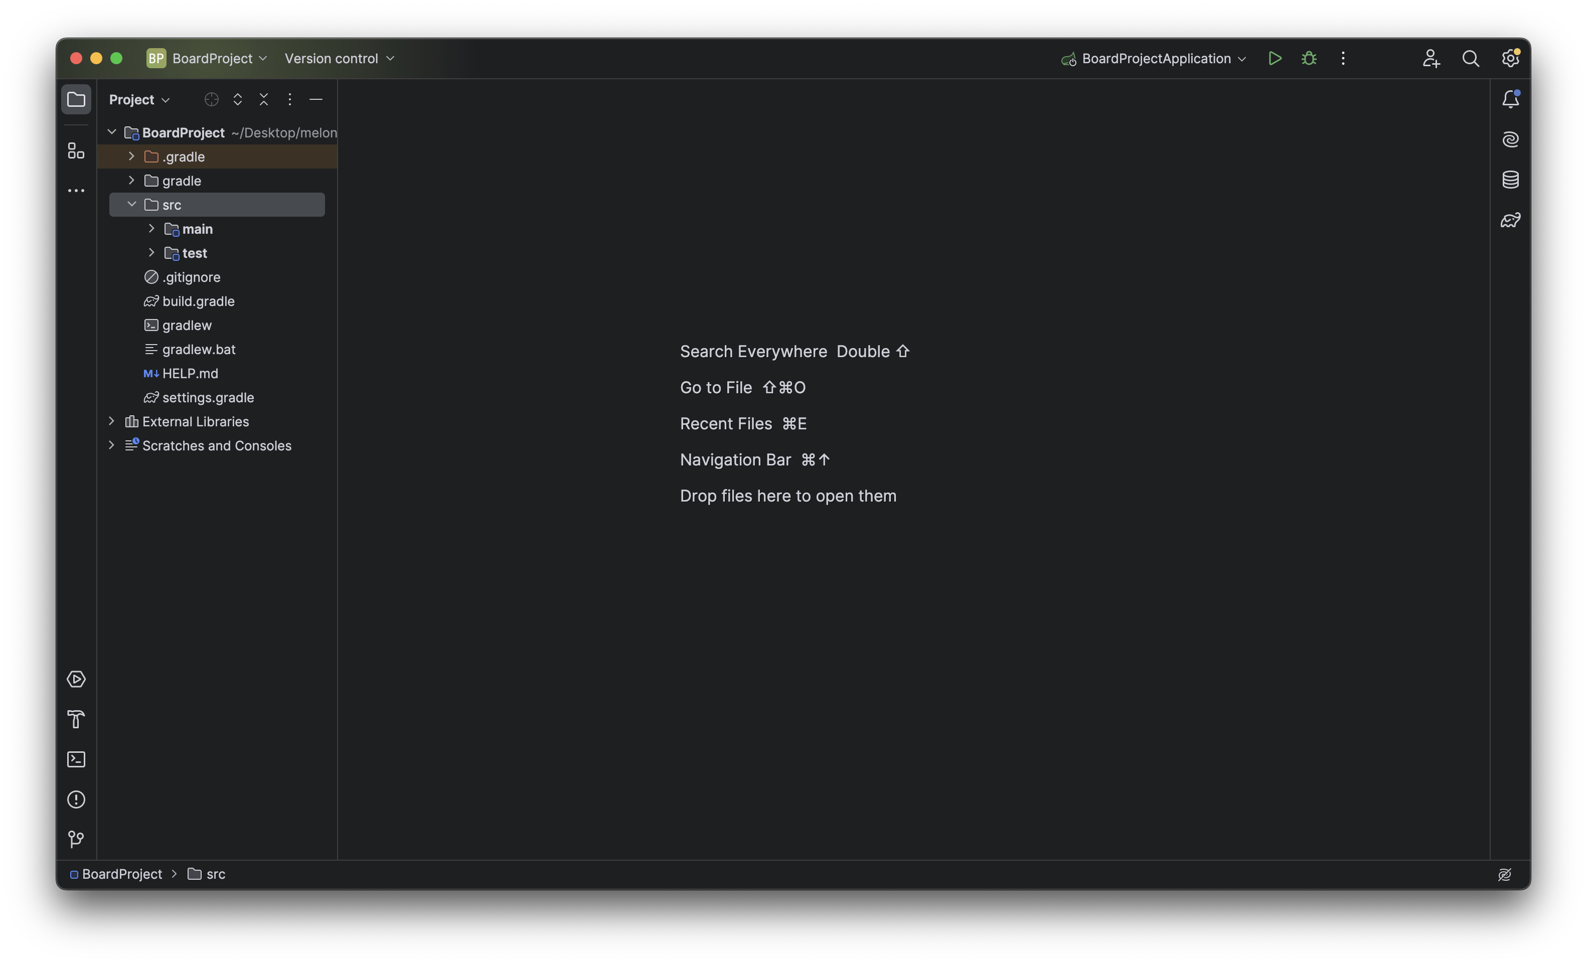Viewport: 1587px width, 964px height.
Task: Click BoardProject in bottom breadcrumb bar
Action: coord(122,874)
